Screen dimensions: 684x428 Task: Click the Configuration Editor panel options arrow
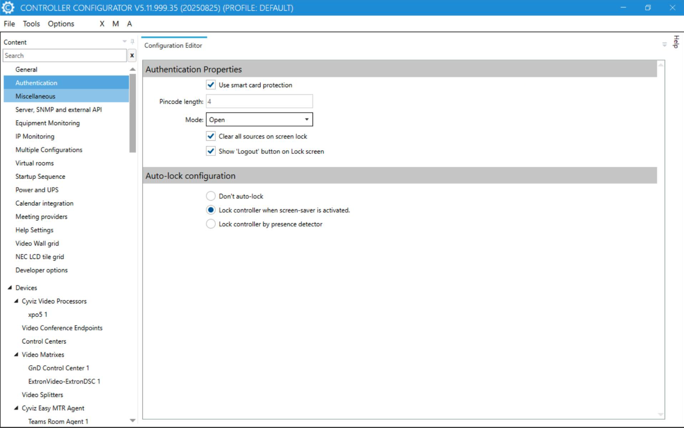664,45
